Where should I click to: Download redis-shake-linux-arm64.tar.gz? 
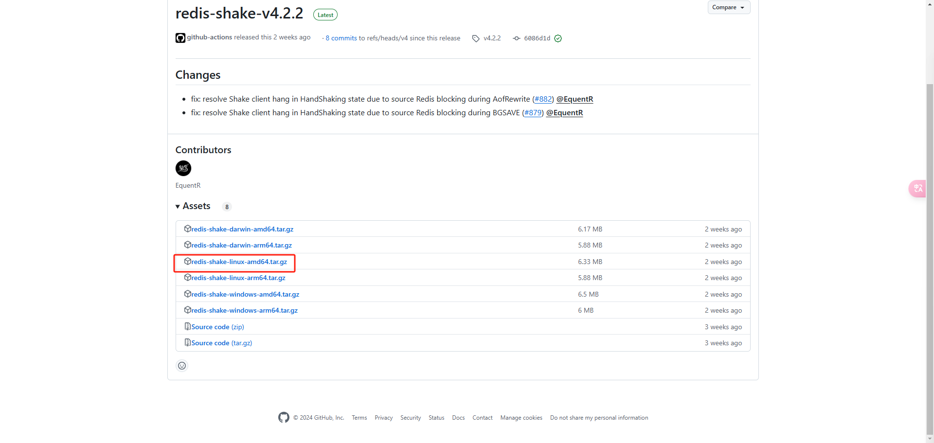tap(238, 278)
